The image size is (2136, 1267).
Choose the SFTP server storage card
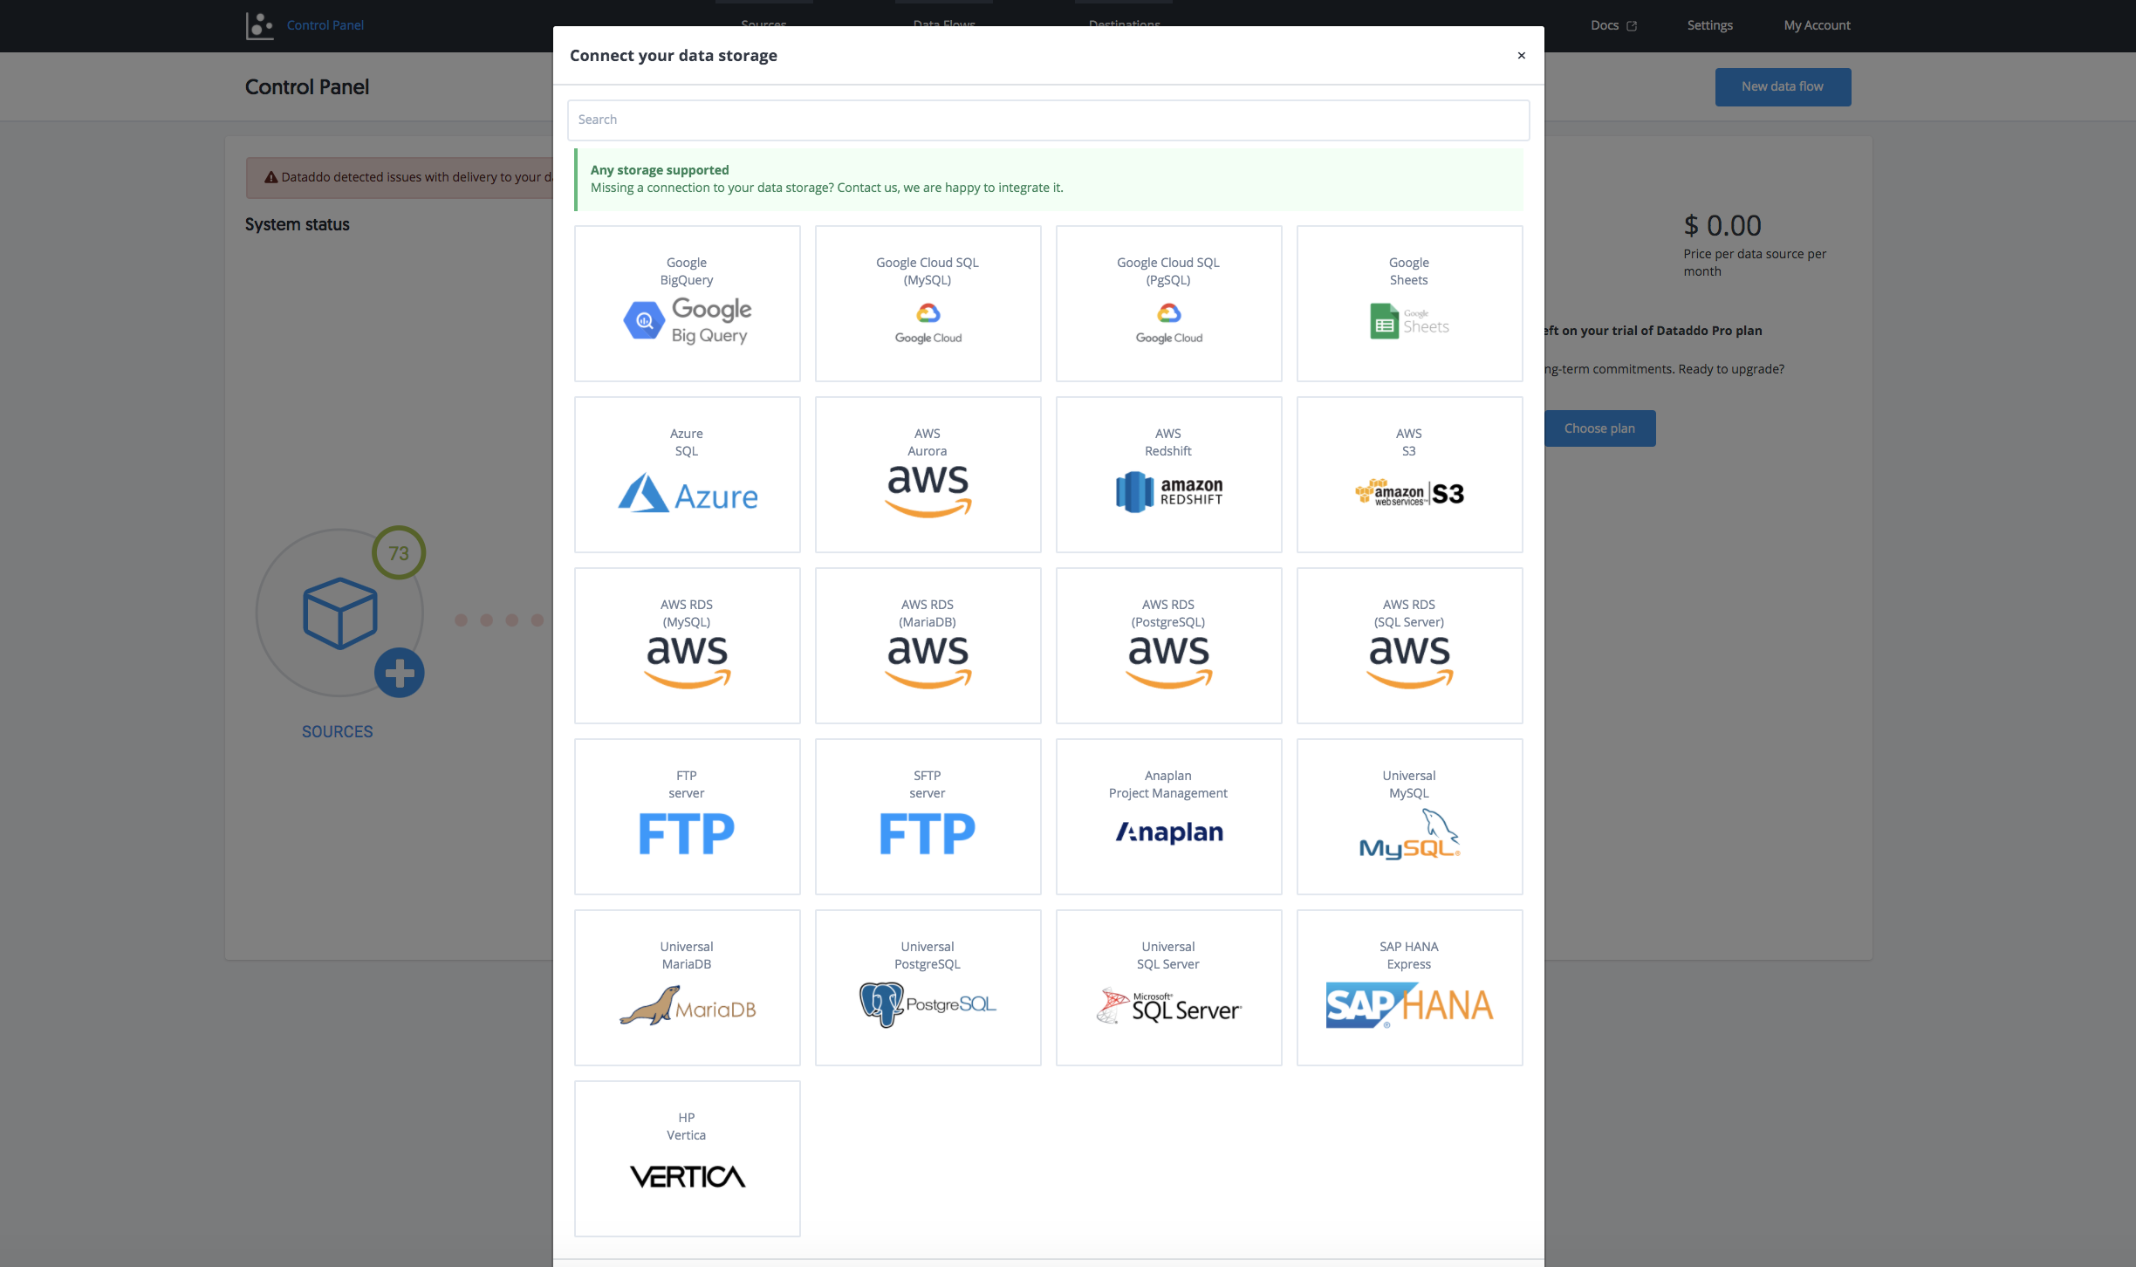(928, 817)
